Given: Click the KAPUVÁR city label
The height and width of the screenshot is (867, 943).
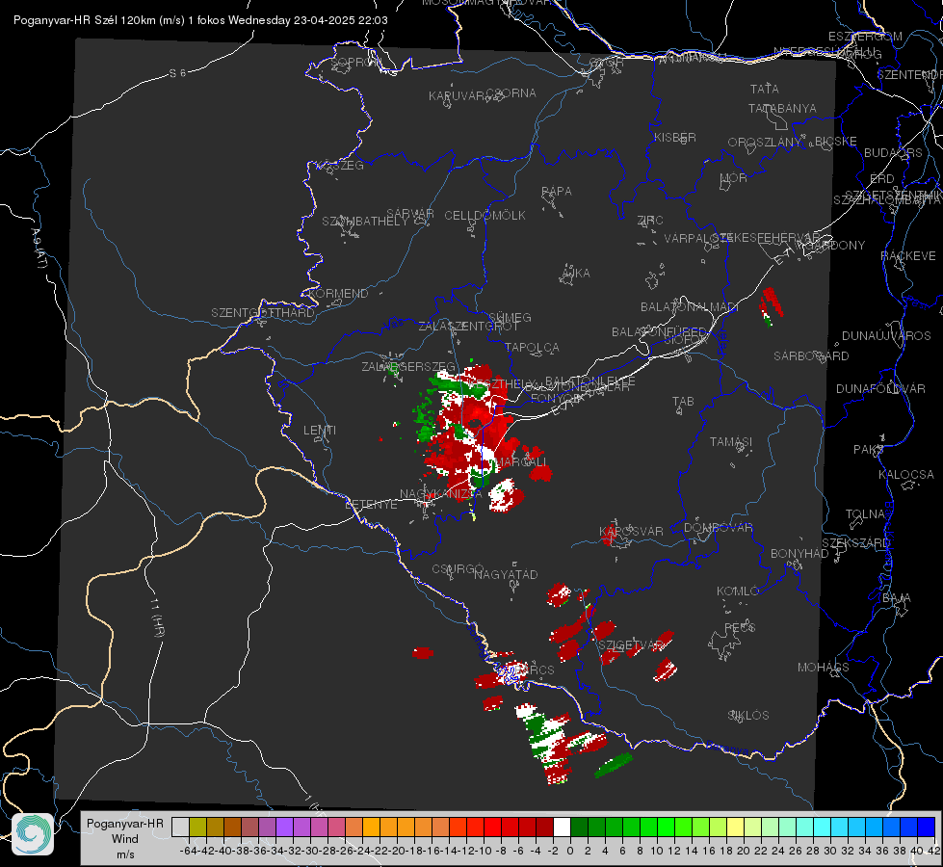Looking at the screenshot, I should click(458, 95).
